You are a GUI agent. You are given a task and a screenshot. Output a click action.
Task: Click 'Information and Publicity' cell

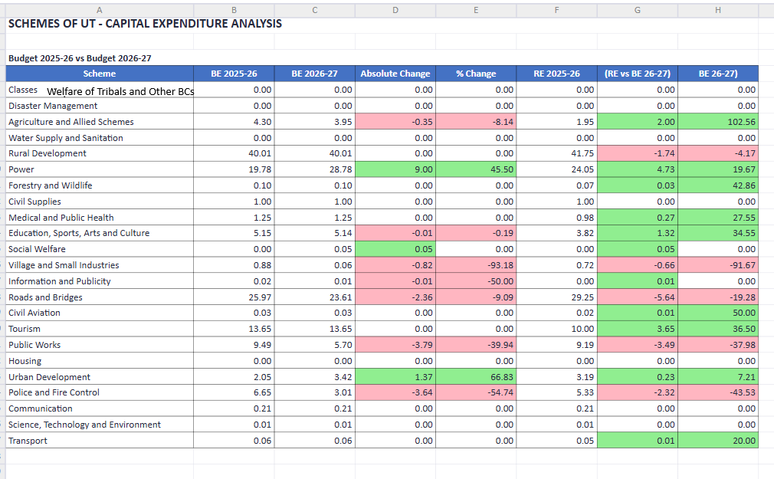coord(99,281)
